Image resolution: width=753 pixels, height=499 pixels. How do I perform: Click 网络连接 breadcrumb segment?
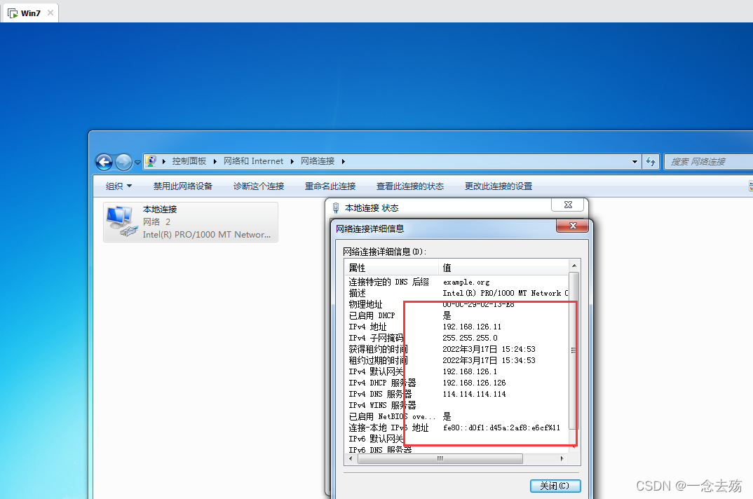(x=318, y=161)
